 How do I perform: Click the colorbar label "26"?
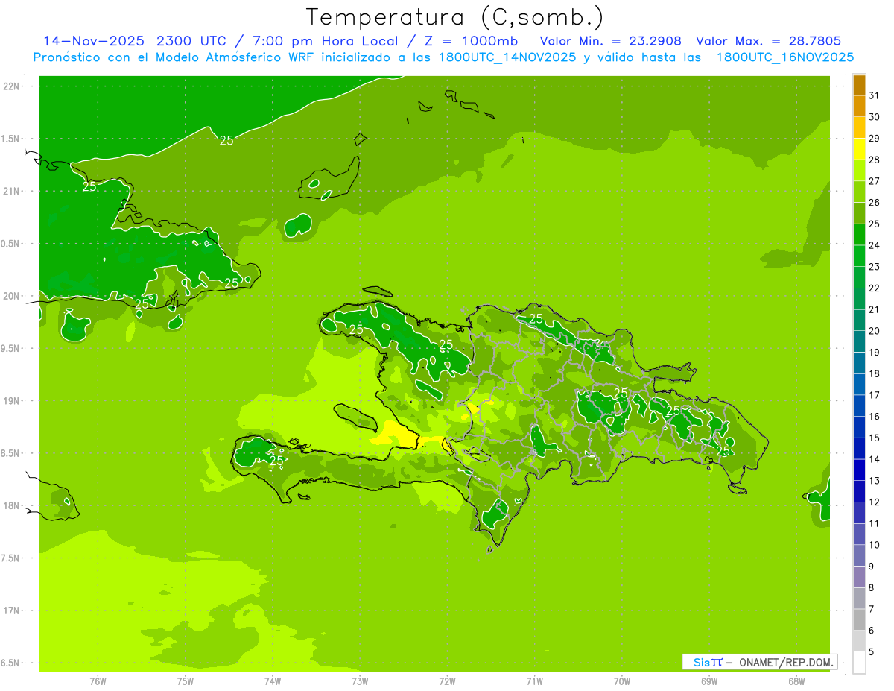coord(874,203)
